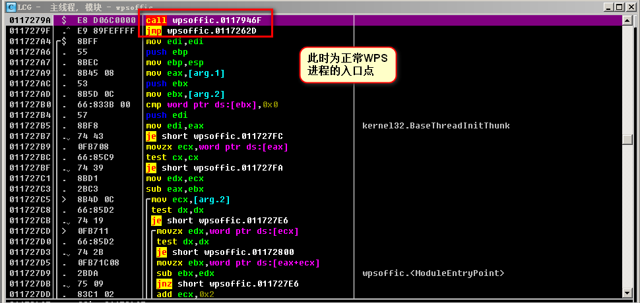
Task: Maximize the CPU disassembly window
Action: [x=618, y=7]
